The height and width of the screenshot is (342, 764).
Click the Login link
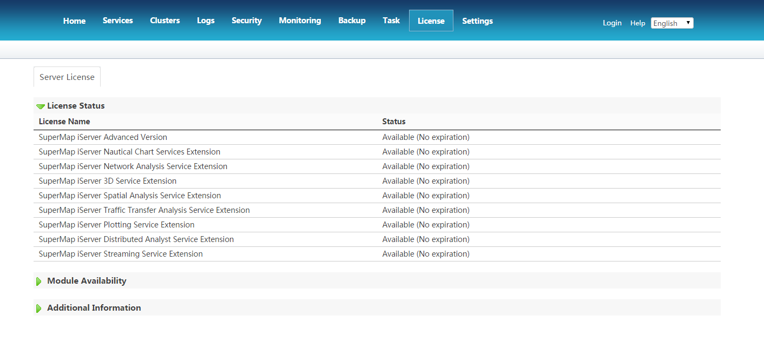(612, 23)
